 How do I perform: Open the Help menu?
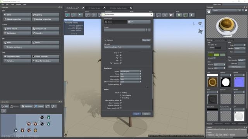click(25, 4)
